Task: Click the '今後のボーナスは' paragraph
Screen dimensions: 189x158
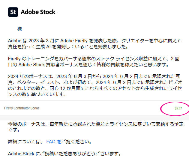Action: [x=96, y=127]
